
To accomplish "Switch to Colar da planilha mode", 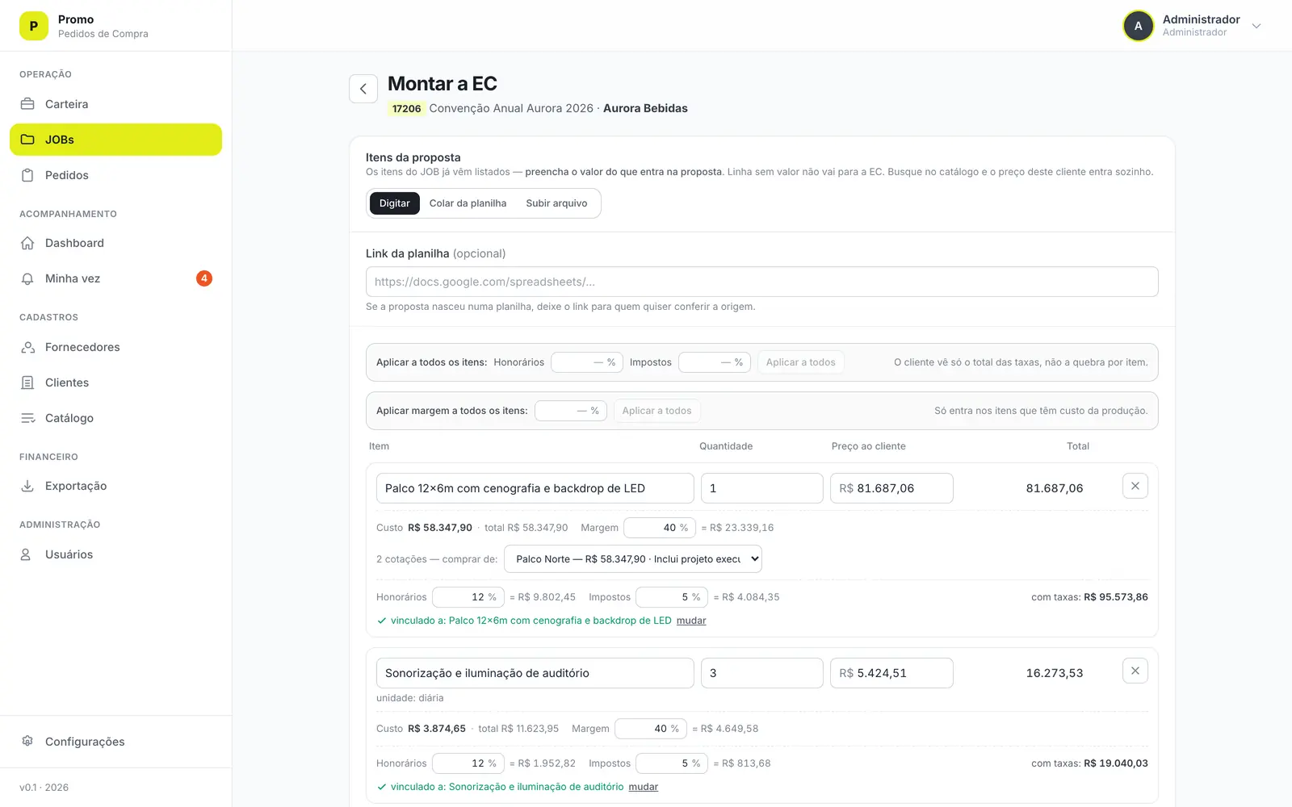I will (468, 203).
